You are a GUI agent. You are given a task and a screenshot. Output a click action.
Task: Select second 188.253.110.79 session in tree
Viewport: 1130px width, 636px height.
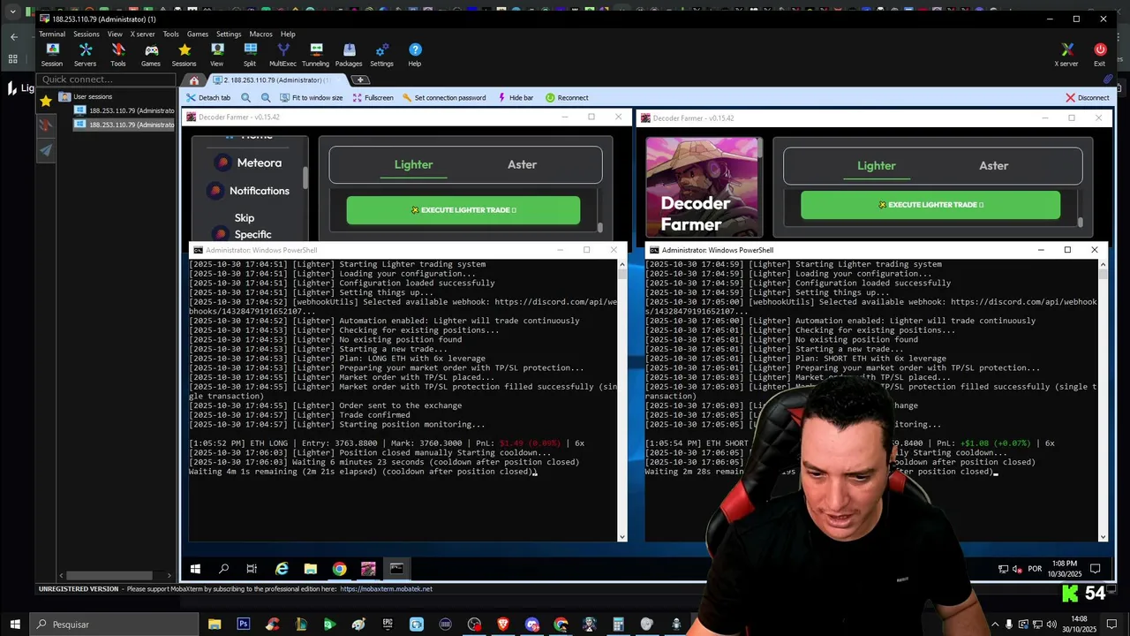click(124, 125)
